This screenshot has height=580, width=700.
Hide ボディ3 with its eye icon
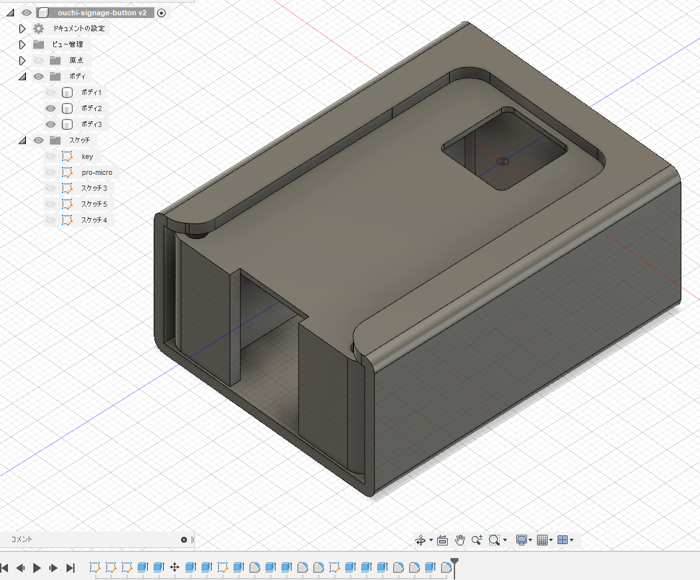click(x=51, y=124)
